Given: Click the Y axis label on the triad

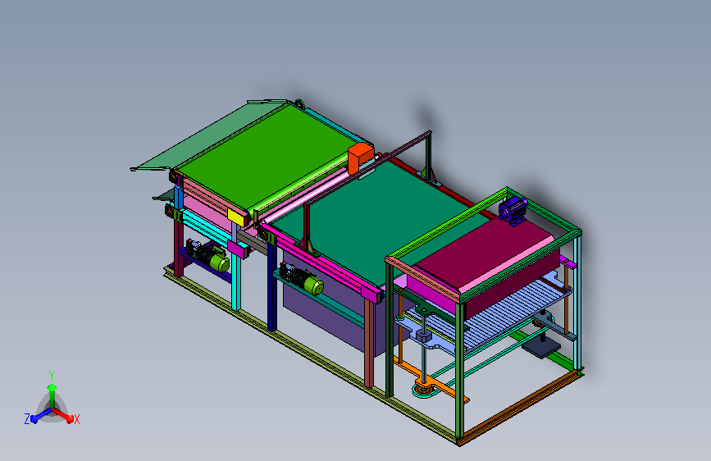Looking at the screenshot, I should 52,376.
